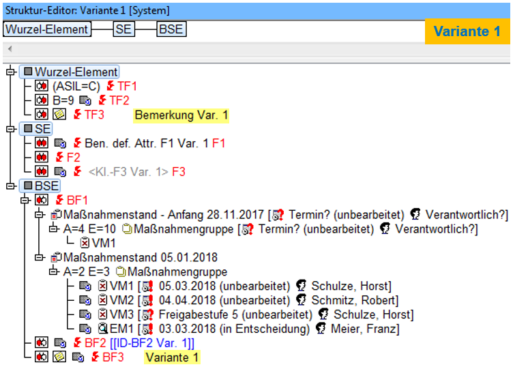Select SE box in breadcrumb bar
This screenshot has width=513, height=367.
tap(123, 29)
